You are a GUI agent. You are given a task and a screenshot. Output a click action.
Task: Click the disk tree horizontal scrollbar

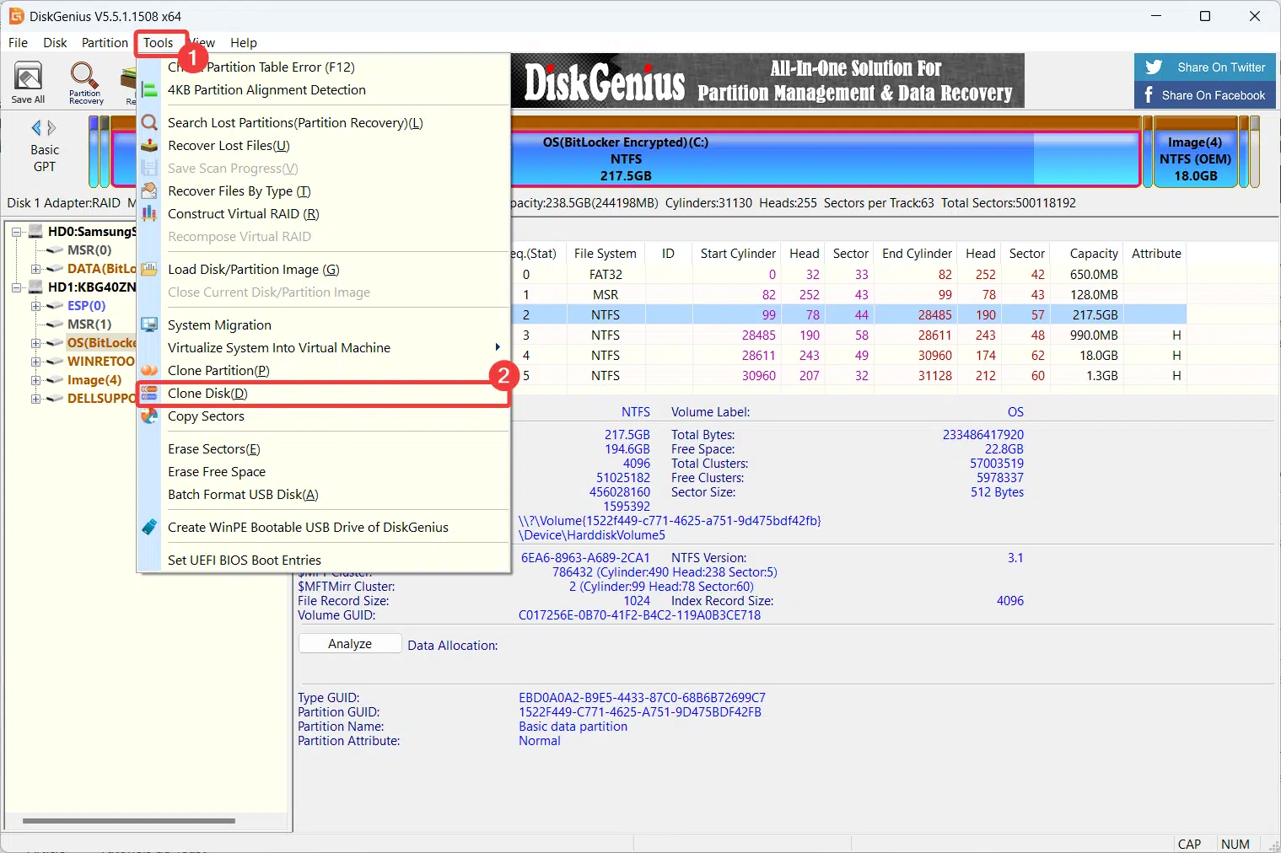click(128, 820)
